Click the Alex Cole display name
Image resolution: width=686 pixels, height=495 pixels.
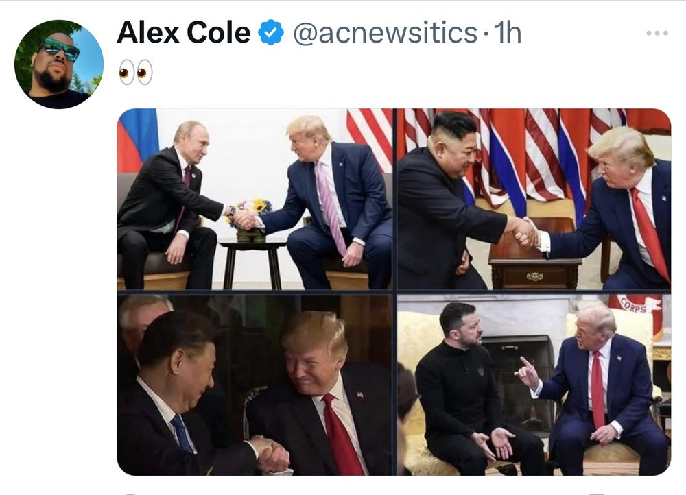coord(183,33)
